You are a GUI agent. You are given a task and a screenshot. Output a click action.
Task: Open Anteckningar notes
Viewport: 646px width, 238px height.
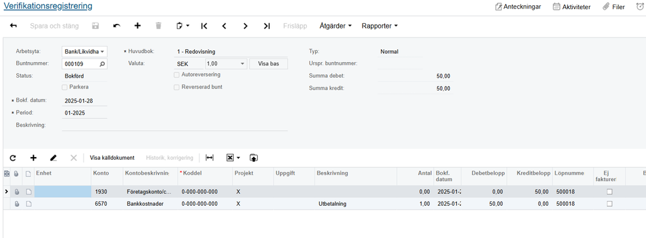pos(518,6)
